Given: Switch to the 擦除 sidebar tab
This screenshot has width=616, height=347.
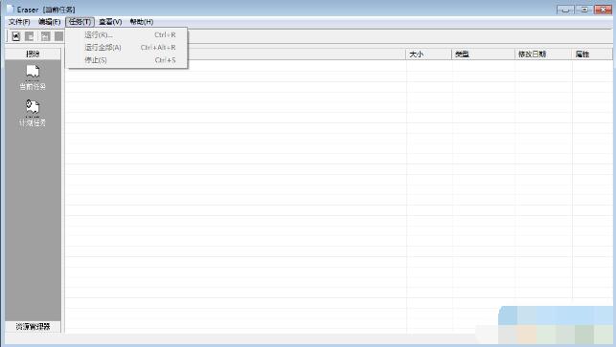Looking at the screenshot, I should 33,54.
